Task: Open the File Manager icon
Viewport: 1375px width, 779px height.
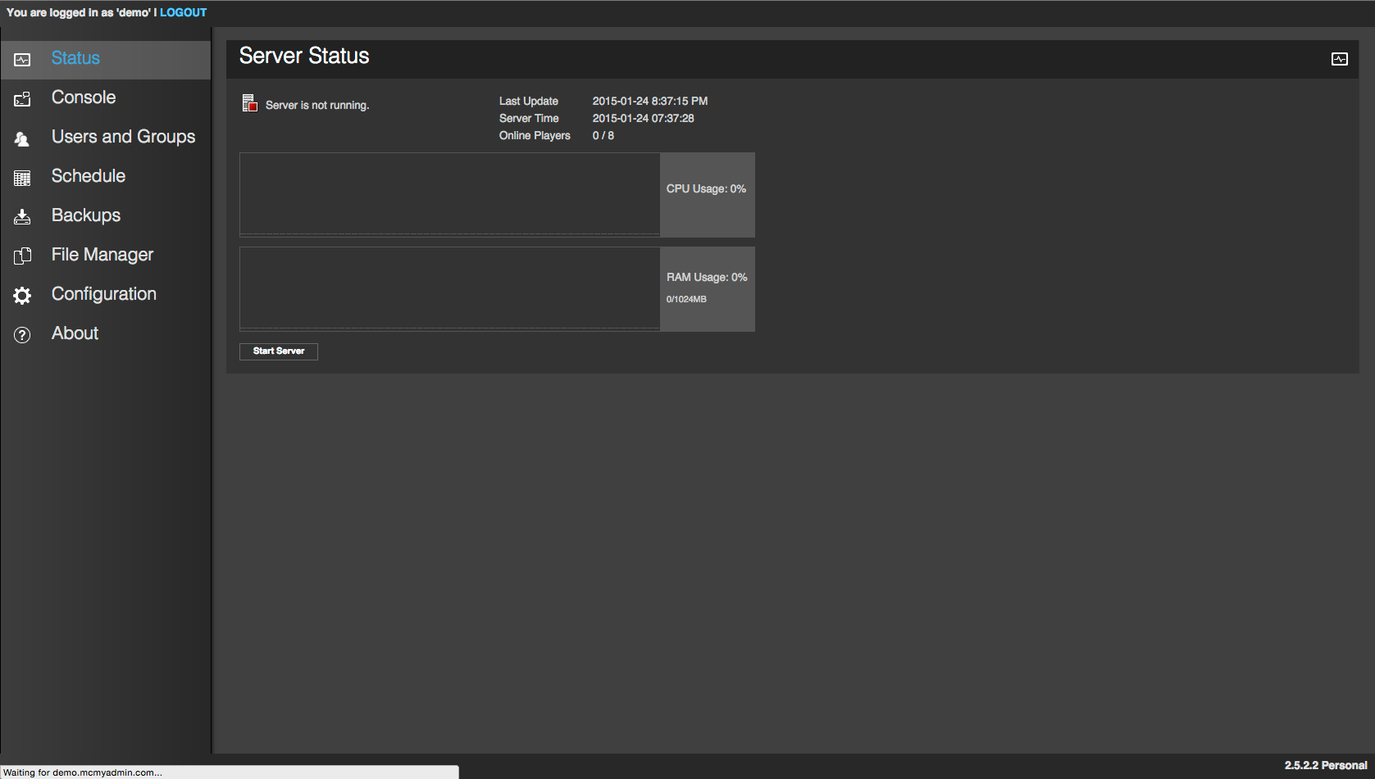Action: click(21, 255)
